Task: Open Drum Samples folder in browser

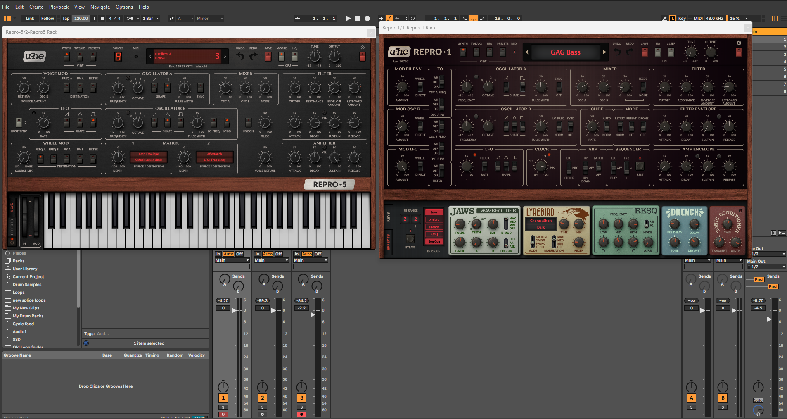Action: (x=27, y=284)
